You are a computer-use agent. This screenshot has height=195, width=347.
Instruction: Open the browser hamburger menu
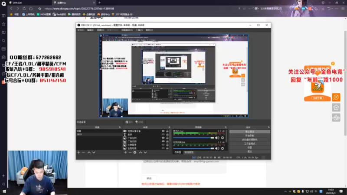tap(343, 9)
